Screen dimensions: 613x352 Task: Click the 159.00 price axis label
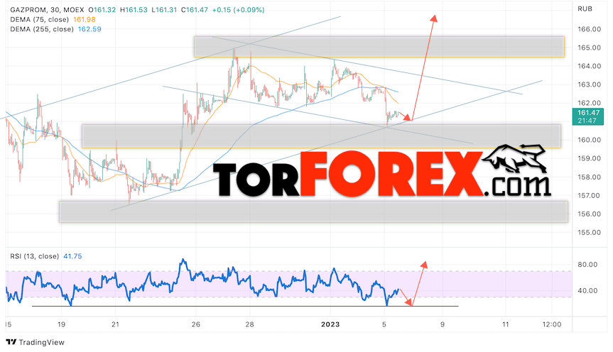(x=589, y=159)
